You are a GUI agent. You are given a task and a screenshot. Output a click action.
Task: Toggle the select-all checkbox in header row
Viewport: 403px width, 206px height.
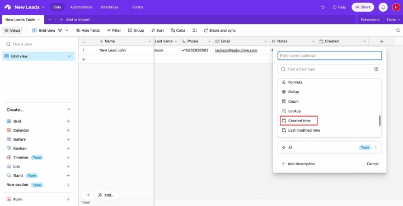click(83, 41)
